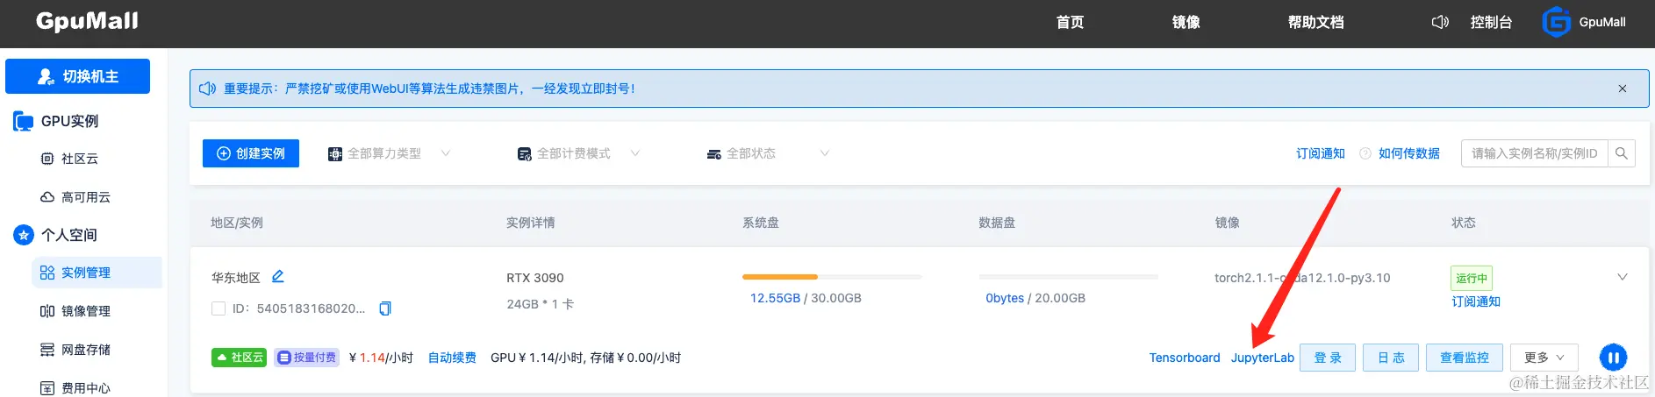
Task: Click 订阅通知 link in the toolbar
Action: (x=1321, y=153)
